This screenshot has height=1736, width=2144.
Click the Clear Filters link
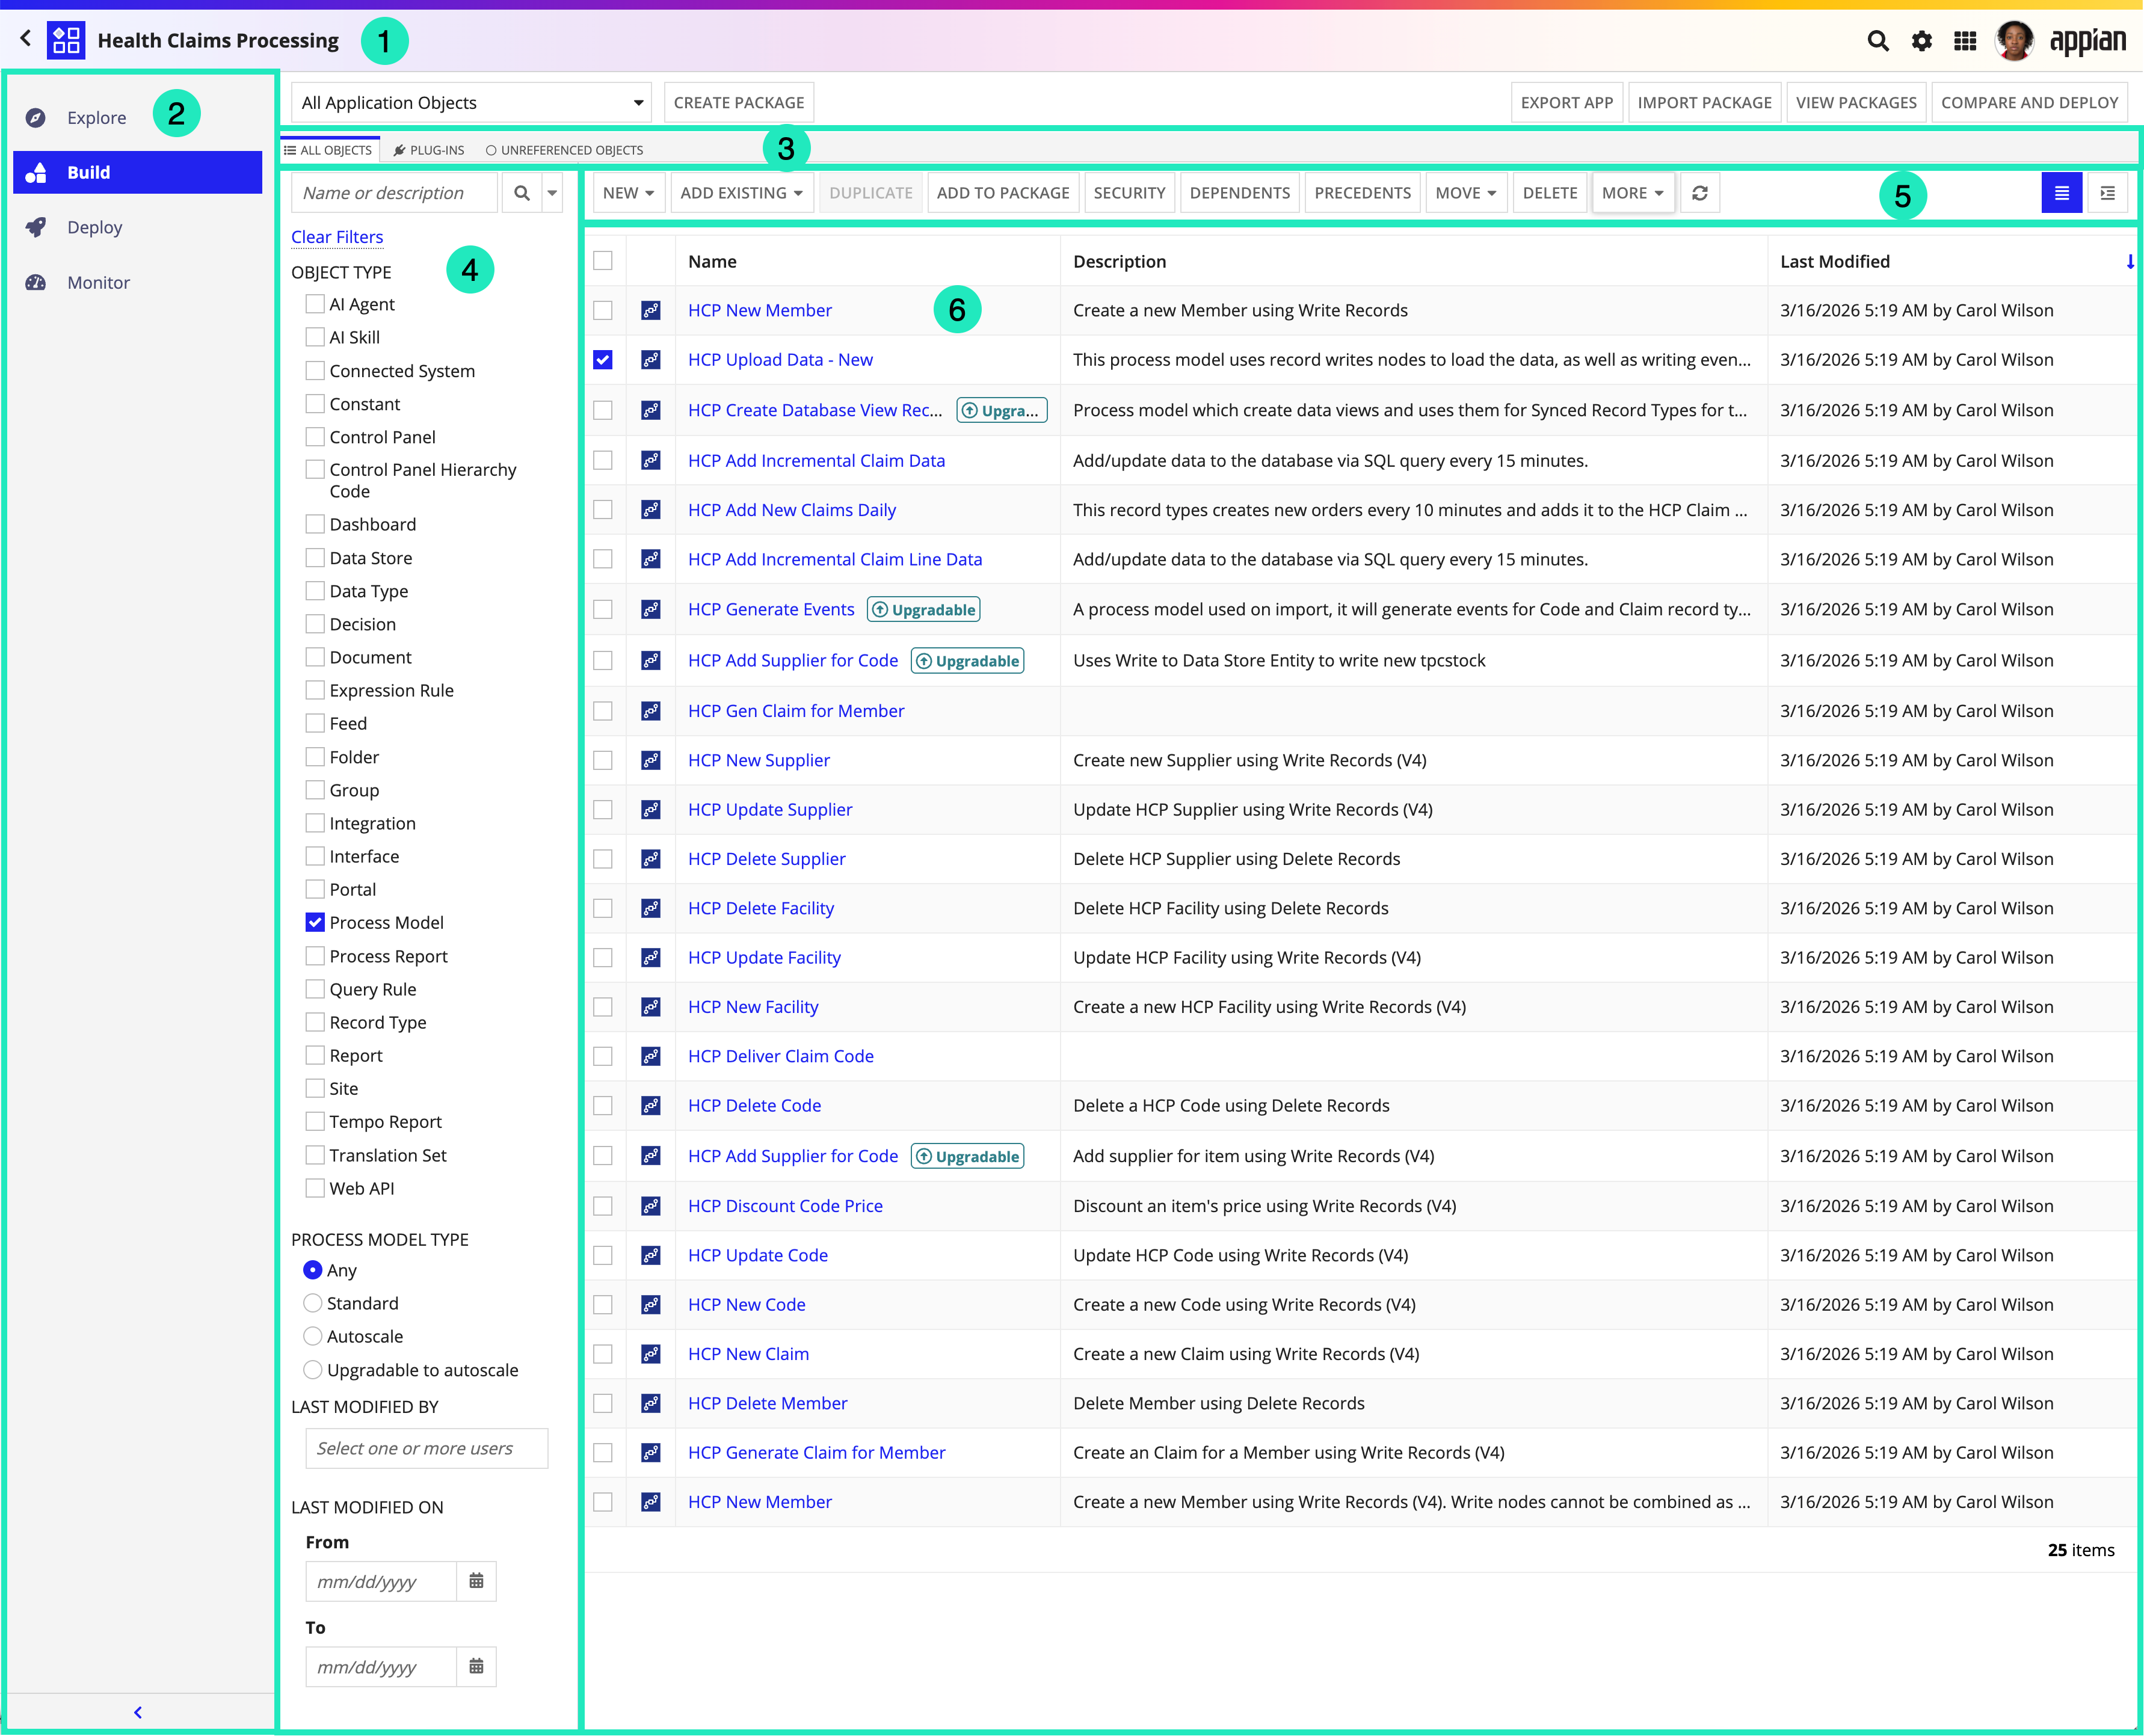pos(337,237)
